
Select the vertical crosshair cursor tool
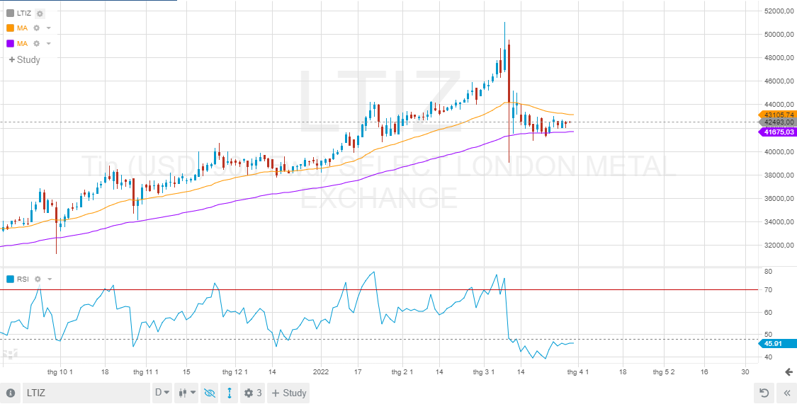(230, 393)
